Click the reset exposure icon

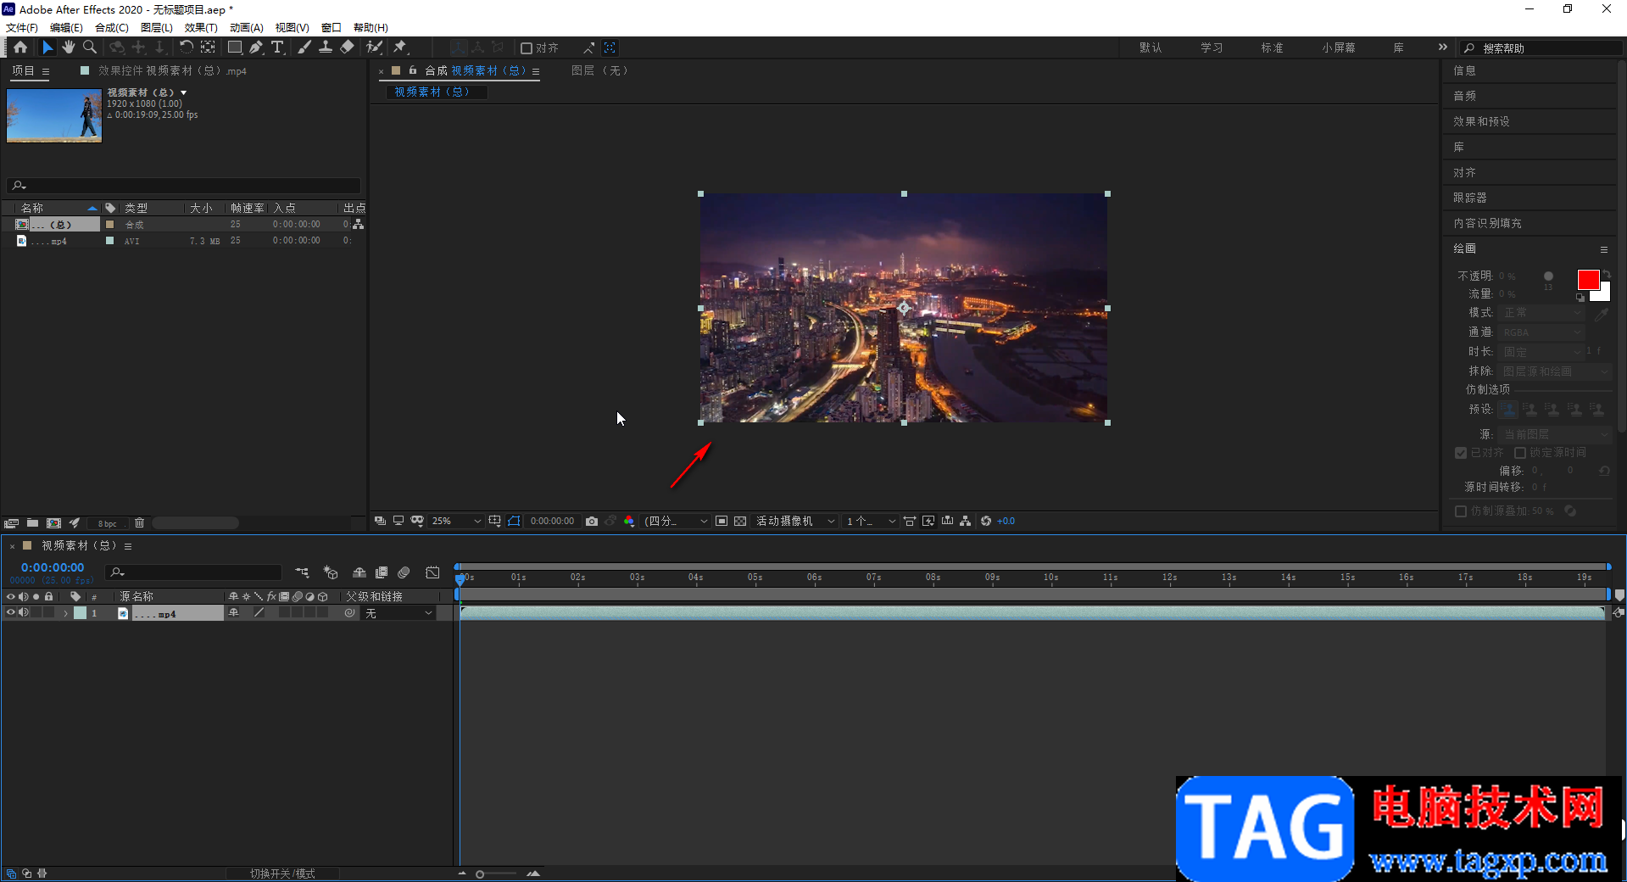pyautogui.click(x=986, y=521)
